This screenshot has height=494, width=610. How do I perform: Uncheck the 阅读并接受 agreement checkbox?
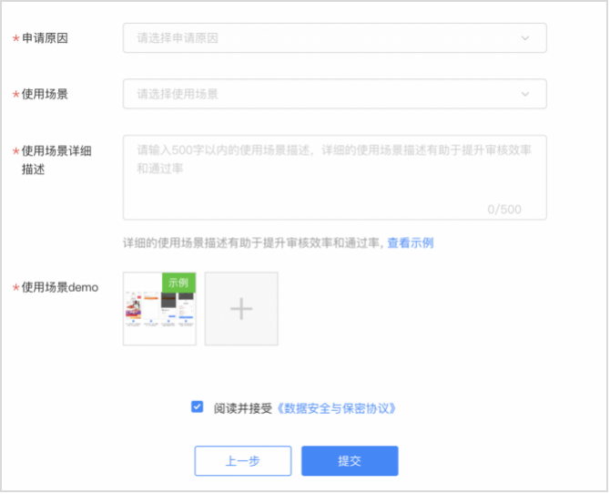pos(198,407)
